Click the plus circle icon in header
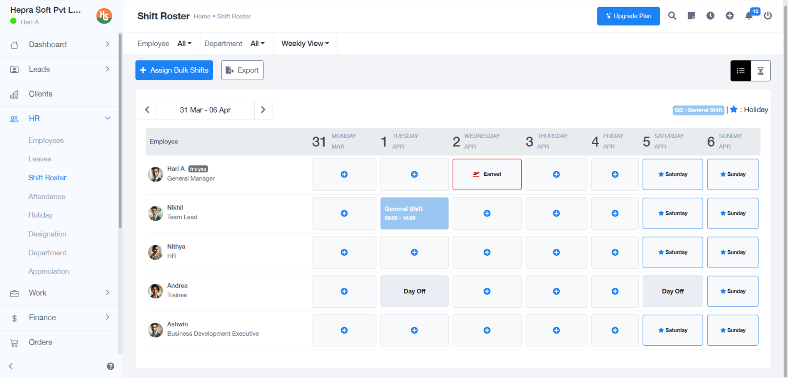The width and height of the screenshot is (788, 378). [730, 16]
